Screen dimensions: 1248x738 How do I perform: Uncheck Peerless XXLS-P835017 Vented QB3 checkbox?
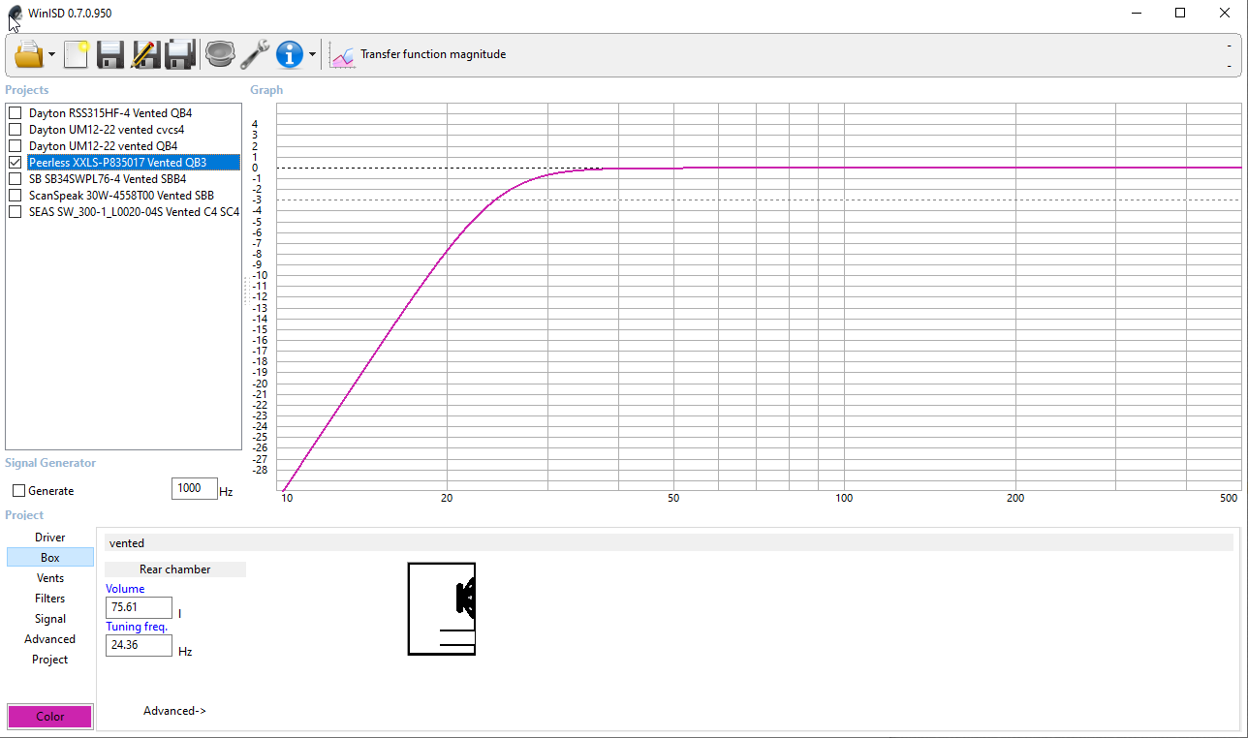[15, 163]
